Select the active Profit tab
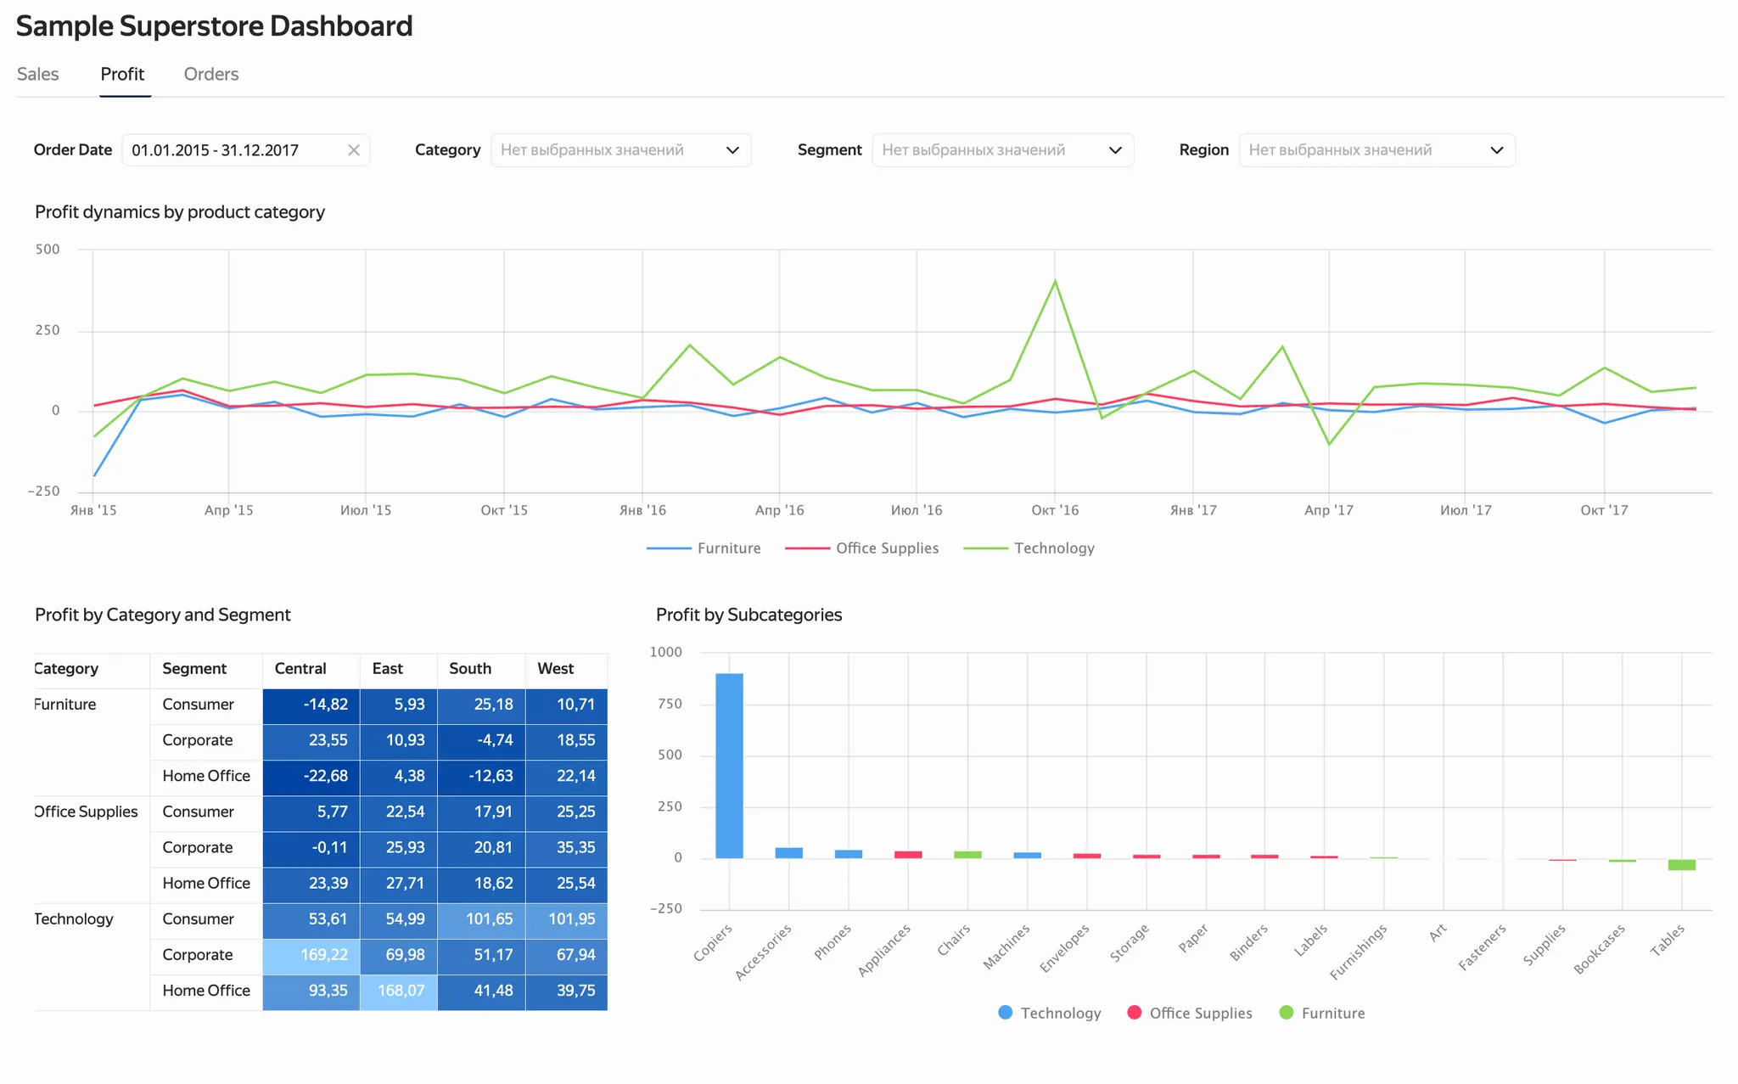Viewport: 1738px width, 1084px height. pos(122,74)
